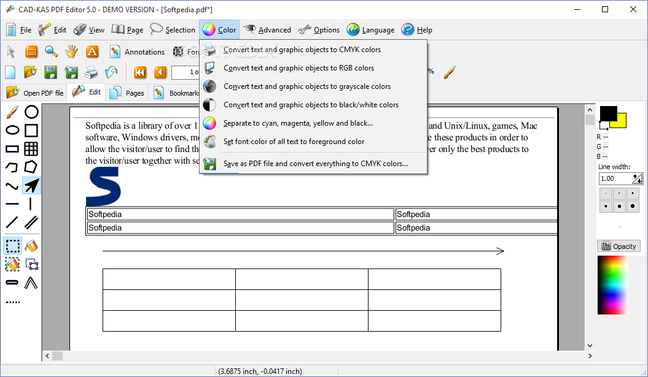
Task: Select the ellipse drawing tool
Action: click(12, 131)
